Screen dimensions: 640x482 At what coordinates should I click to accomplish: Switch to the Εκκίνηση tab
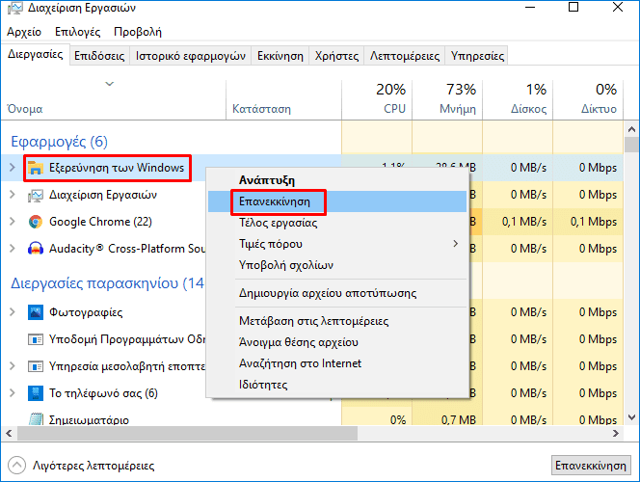pyautogui.click(x=280, y=56)
